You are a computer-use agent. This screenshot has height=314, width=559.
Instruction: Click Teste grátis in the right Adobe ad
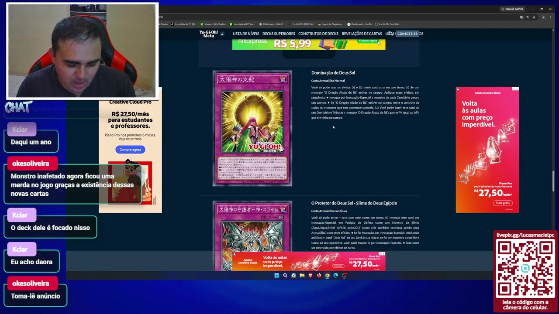[503, 203]
